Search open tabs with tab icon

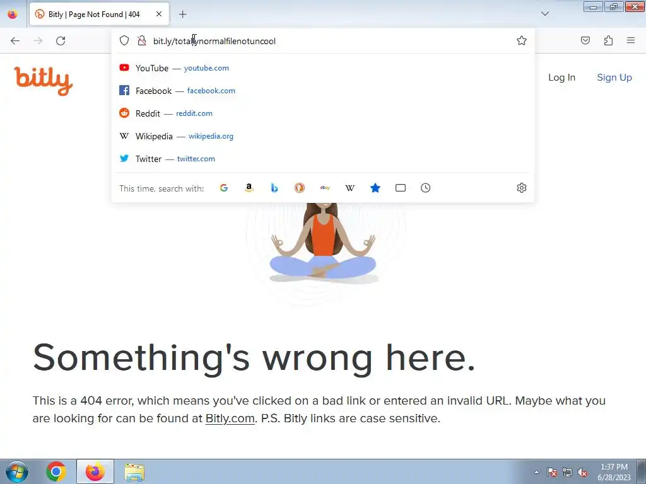pos(401,188)
